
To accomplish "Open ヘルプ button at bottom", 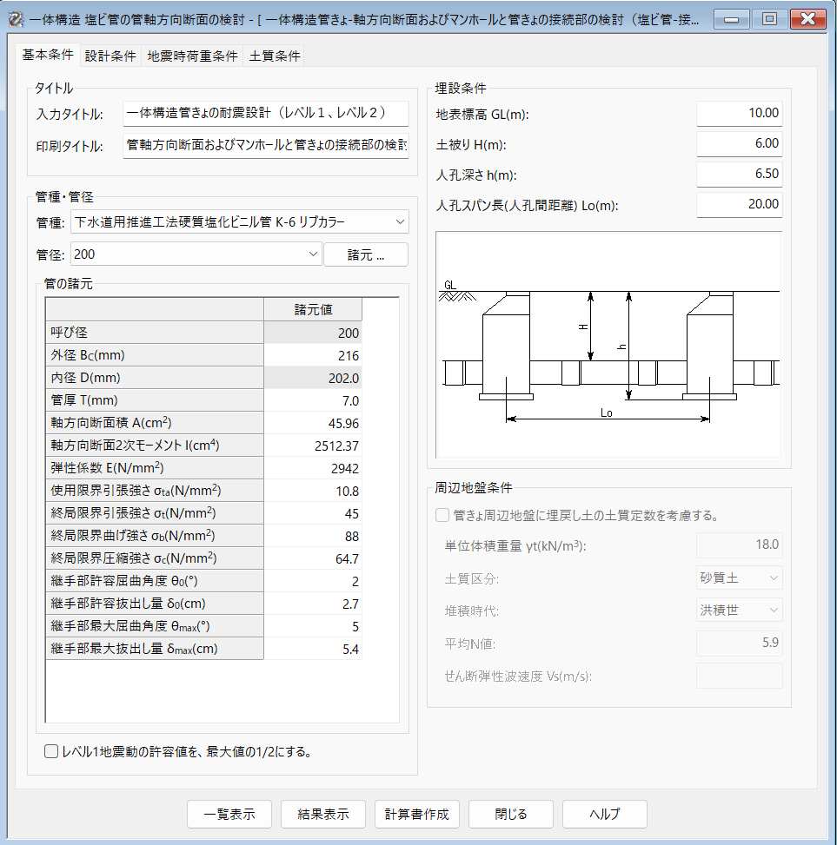I will pos(604,814).
